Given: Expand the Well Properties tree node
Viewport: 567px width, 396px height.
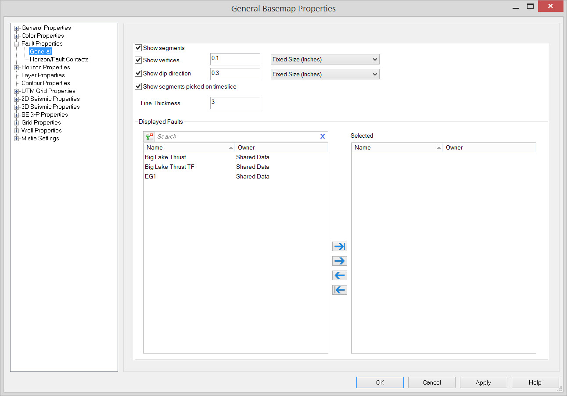Looking at the screenshot, I should pos(17,131).
